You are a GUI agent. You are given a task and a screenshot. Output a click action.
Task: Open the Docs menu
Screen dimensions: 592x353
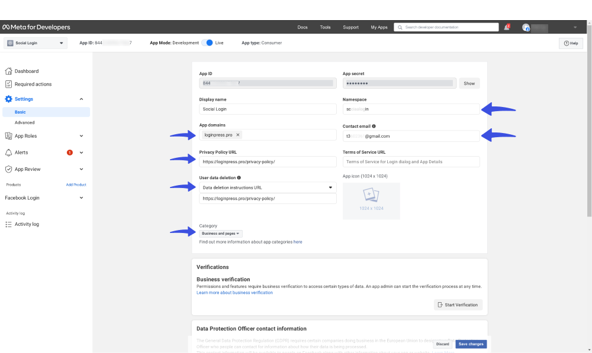(303, 27)
